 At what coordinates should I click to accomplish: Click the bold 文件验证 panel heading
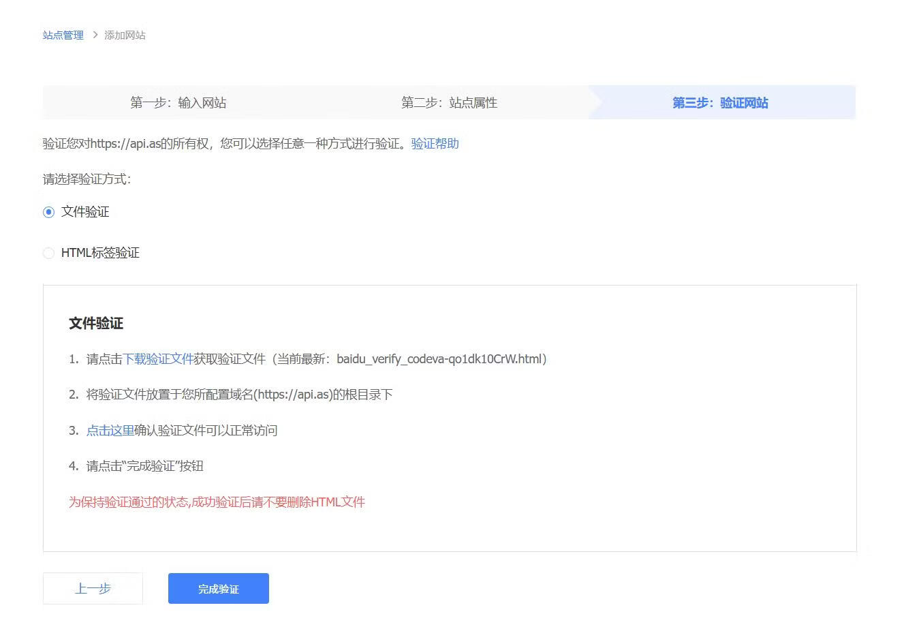(x=96, y=324)
